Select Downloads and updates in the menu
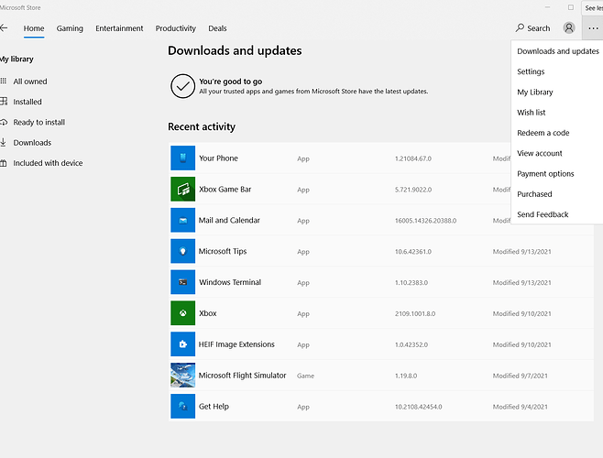Viewport: 603px width, 458px height. [x=557, y=51]
